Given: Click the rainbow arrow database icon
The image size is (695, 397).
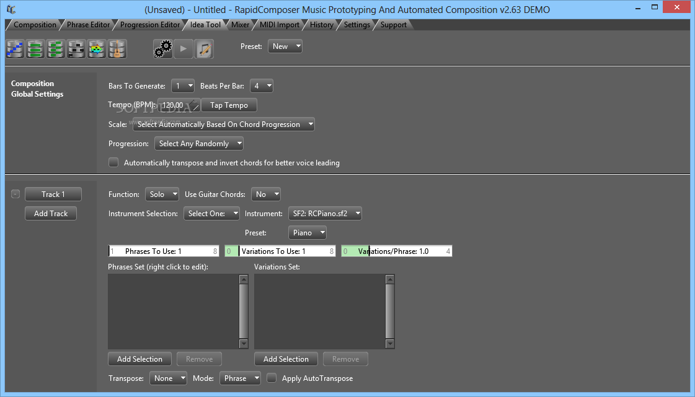Looking at the screenshot, I should (97, 49).
